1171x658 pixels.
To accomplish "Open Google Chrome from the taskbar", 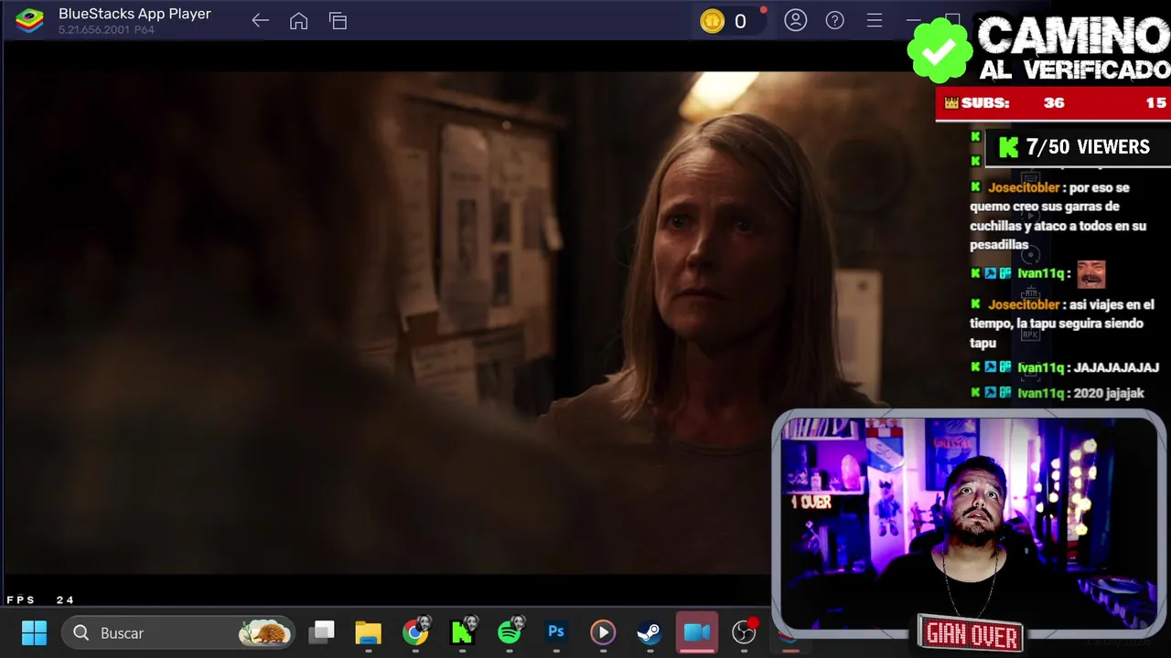I will 415,631.
